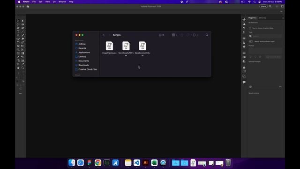Viewport: 300px width, 169px height.
Task: Select the Rotate tool
Action: [18, 42]
